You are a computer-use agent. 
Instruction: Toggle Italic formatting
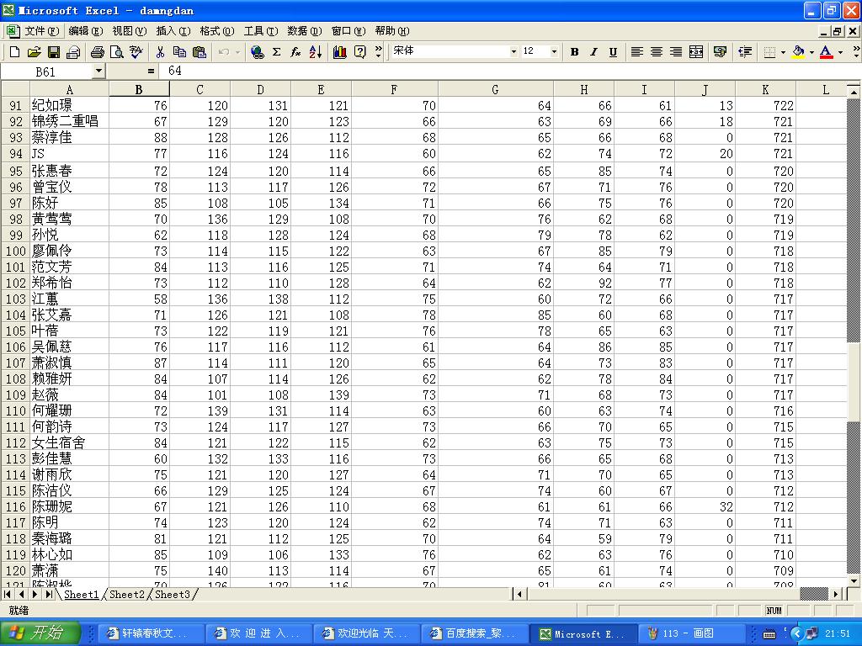[x=593, y=52]
